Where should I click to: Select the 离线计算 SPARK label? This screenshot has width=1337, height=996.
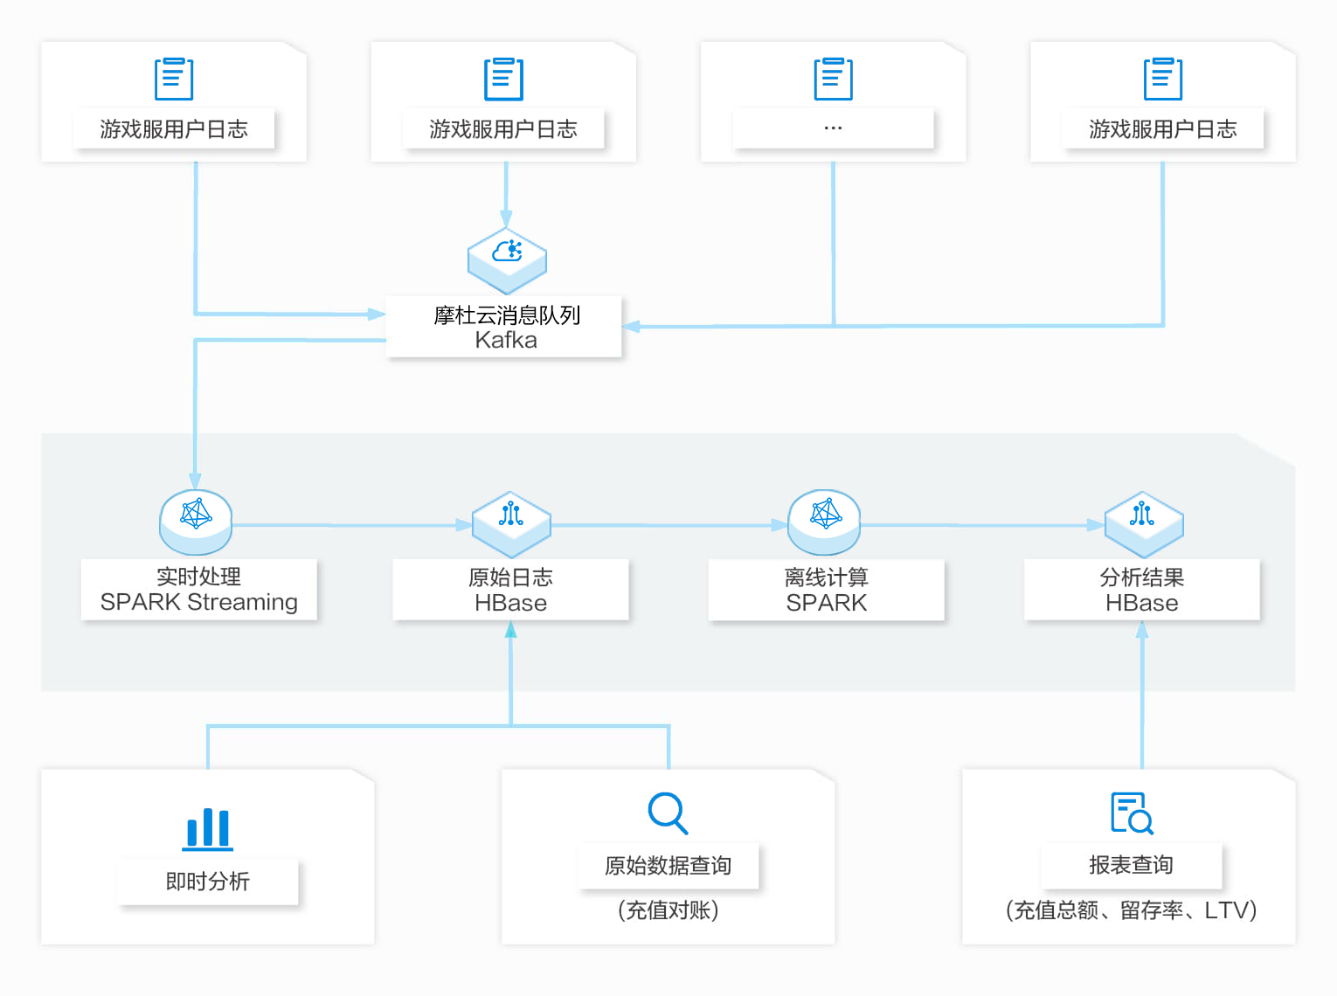tap(827, 590)
